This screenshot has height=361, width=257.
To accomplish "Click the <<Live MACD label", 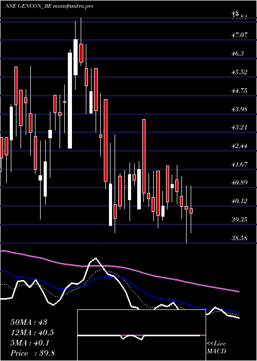I will pyautogui.click(x=216, y=347).
